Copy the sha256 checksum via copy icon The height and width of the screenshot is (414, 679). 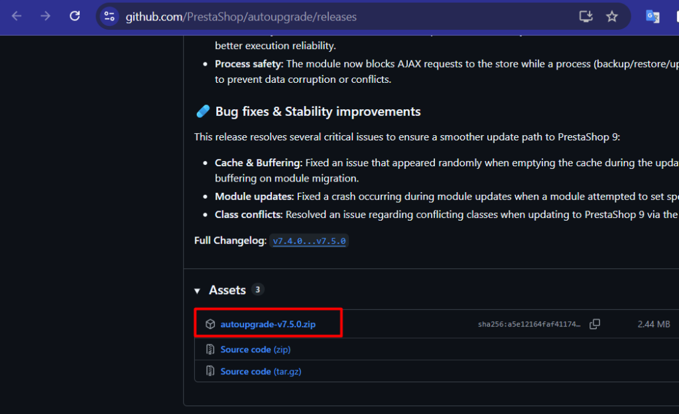coord(595,324)
